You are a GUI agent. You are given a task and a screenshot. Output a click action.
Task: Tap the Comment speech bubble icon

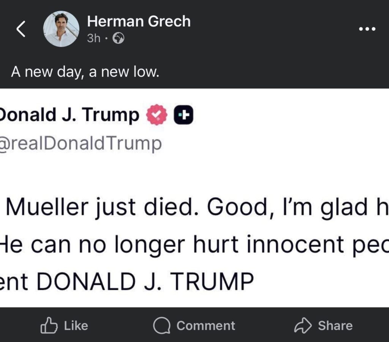pyautogui.click(x=162, y=326)
